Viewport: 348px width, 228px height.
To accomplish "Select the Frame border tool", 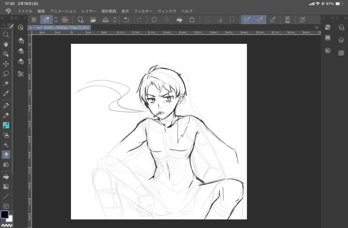I will click(6, 206).
